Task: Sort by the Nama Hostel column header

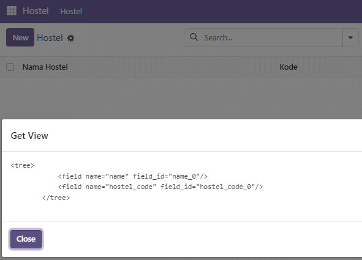Action: click(45, 67)
